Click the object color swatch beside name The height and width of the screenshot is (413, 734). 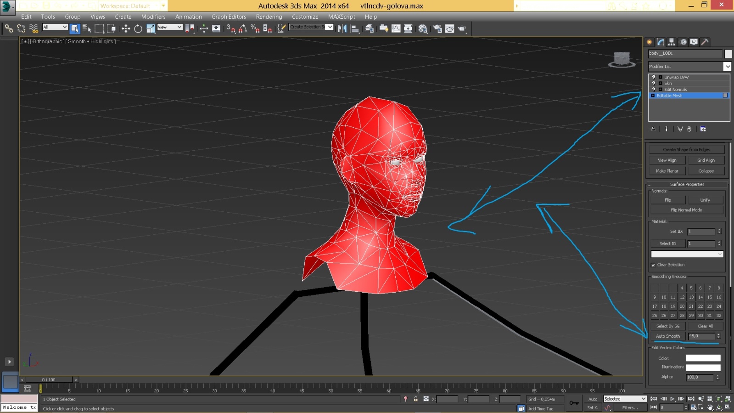click(x=728, y=54)
